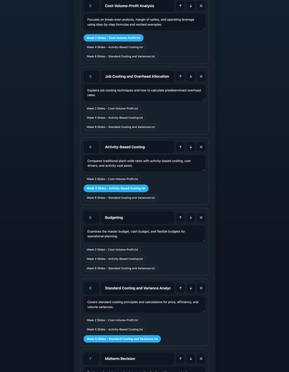Move Cost-Volume-Profit Analysis topic up
Viewport: 289px width, 372px height.
click(181, 6)
